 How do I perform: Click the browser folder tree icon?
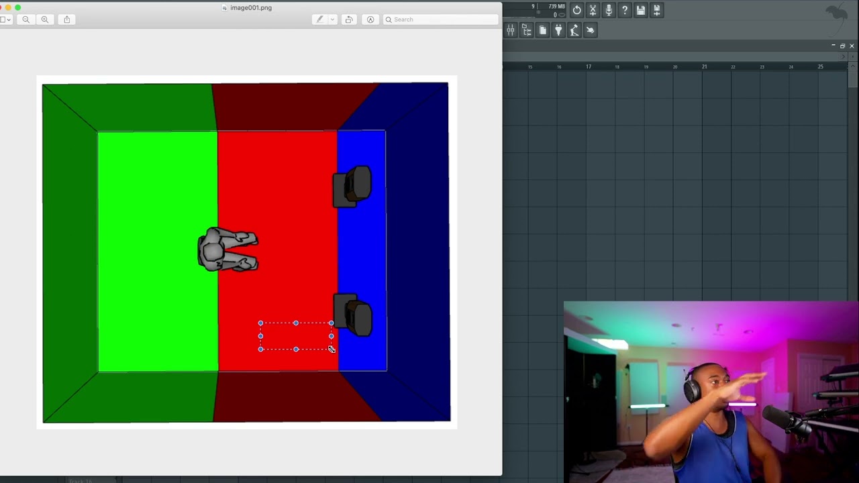pos(527,30)
